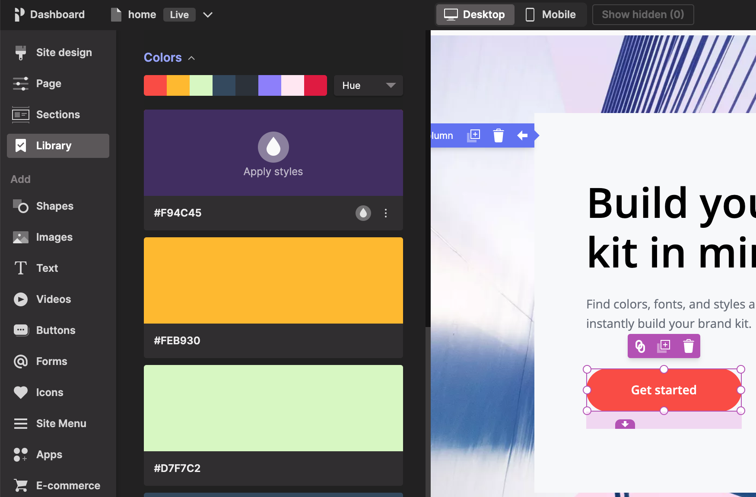756x497 pixels.
Task: Open the Text element in the Add section
Action: click(47, 268)
